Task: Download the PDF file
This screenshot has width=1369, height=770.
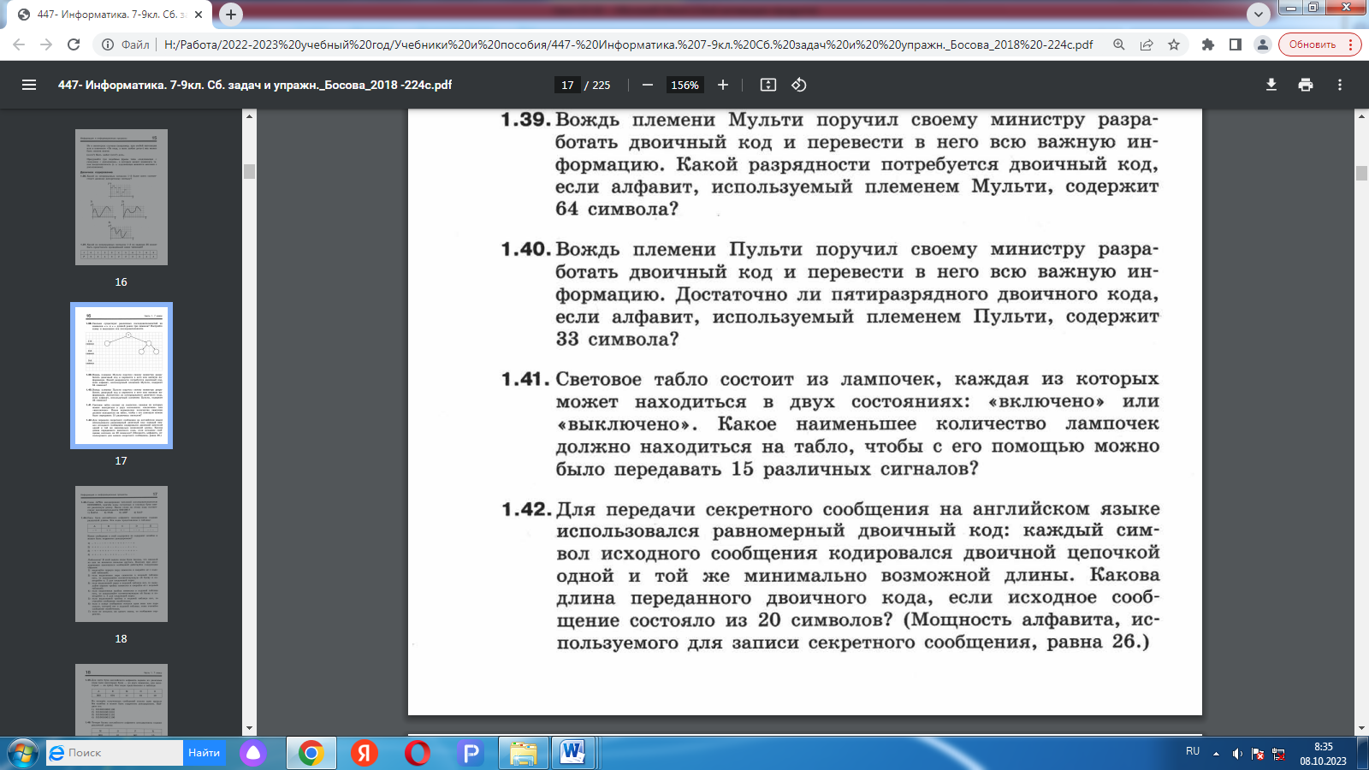Action: click(1271, 85)
